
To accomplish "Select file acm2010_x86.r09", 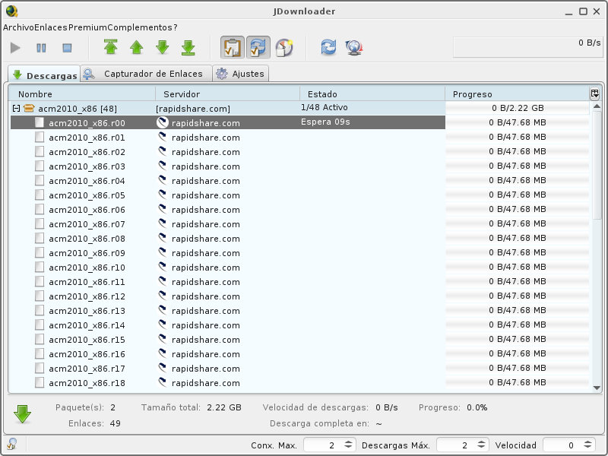I will [87, 253].
